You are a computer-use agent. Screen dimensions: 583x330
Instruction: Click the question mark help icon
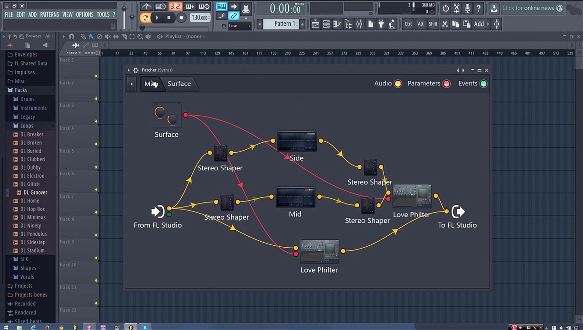[479, 8]
